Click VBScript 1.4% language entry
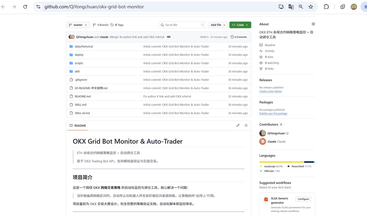This screenshot has width=367, height=215. tap(270, 171)
